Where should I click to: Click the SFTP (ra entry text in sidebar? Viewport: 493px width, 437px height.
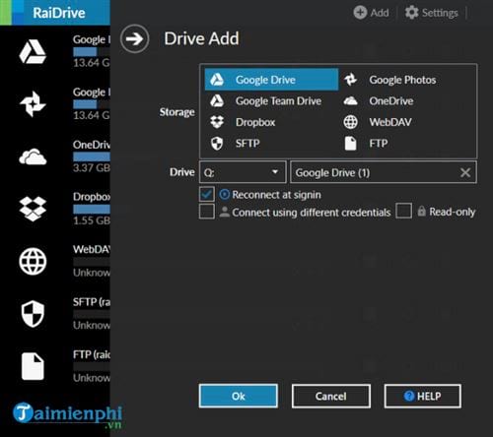(92, 302)
